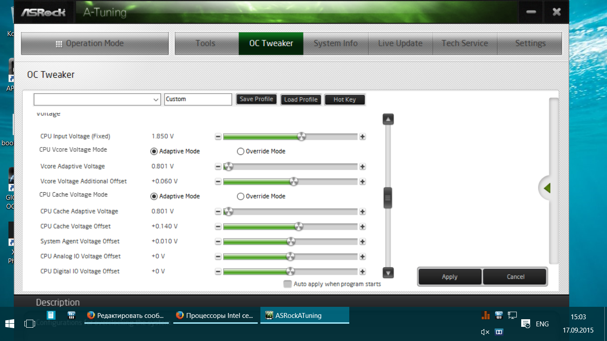The height and width of the screenshot is (341, 607).
Task: Click the network monitor tray icon
Action: point(512,316)
